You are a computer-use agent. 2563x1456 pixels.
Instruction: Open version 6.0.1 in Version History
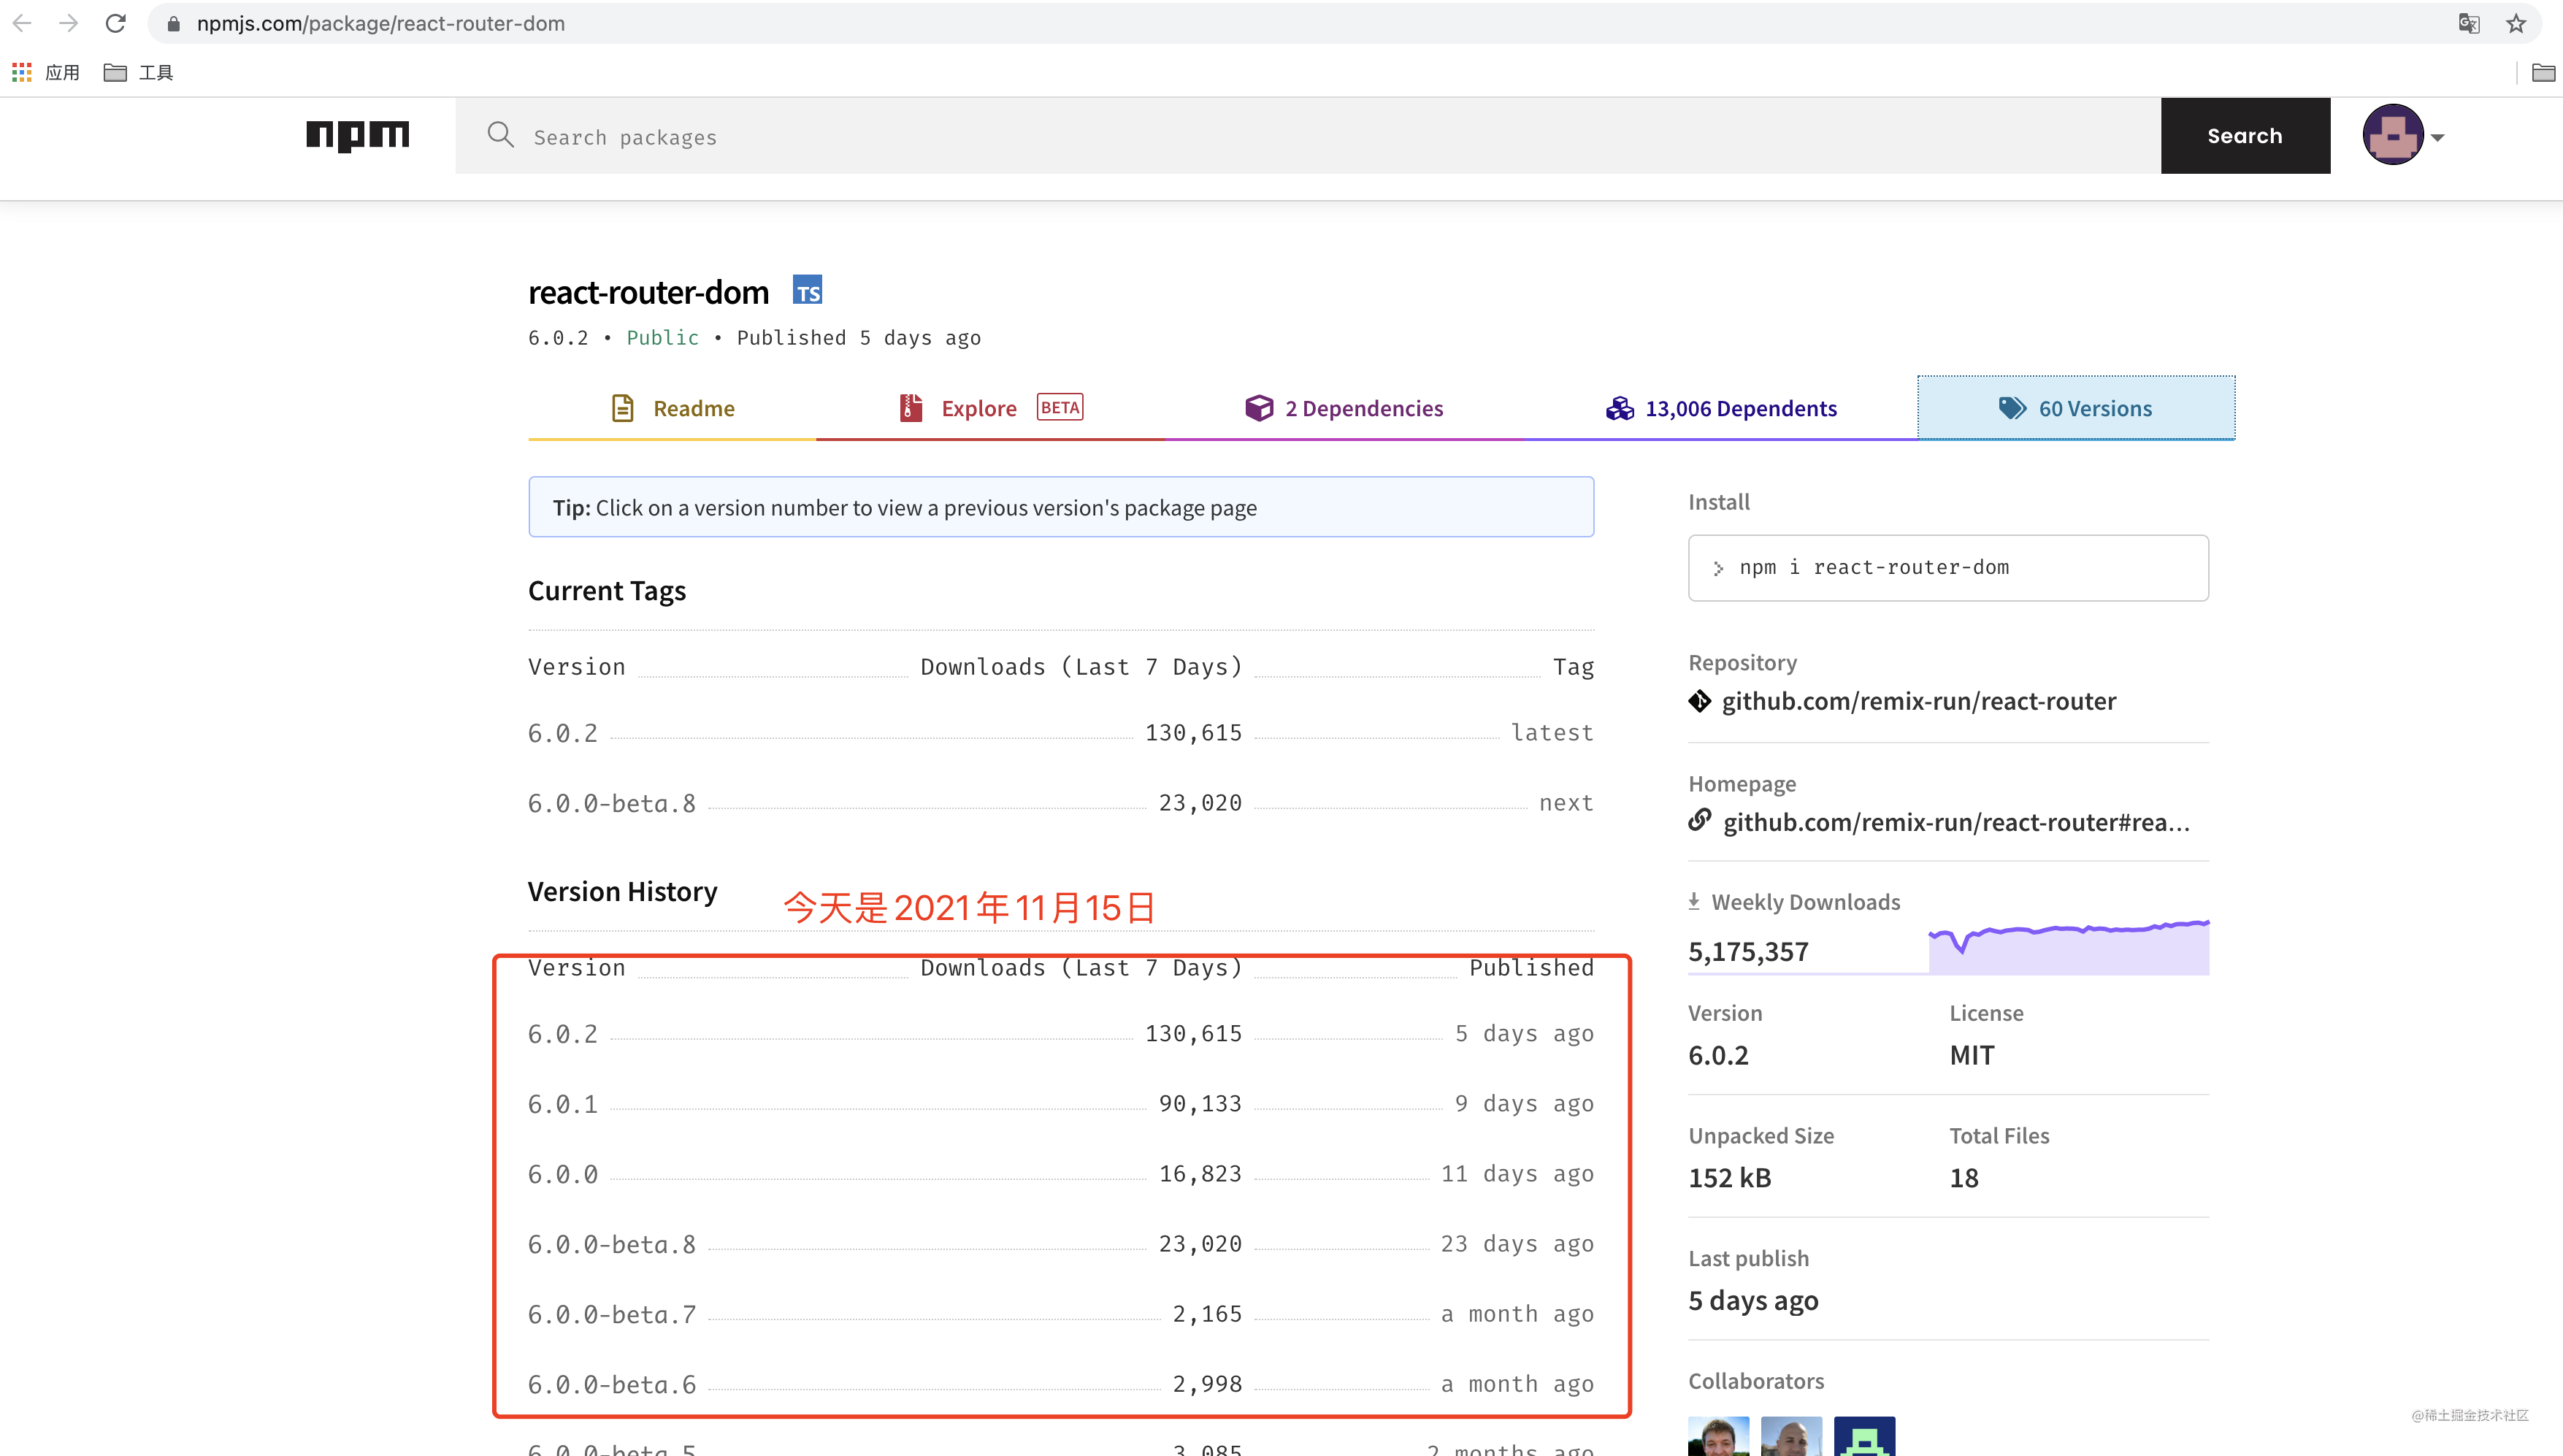coord(563,1104)
